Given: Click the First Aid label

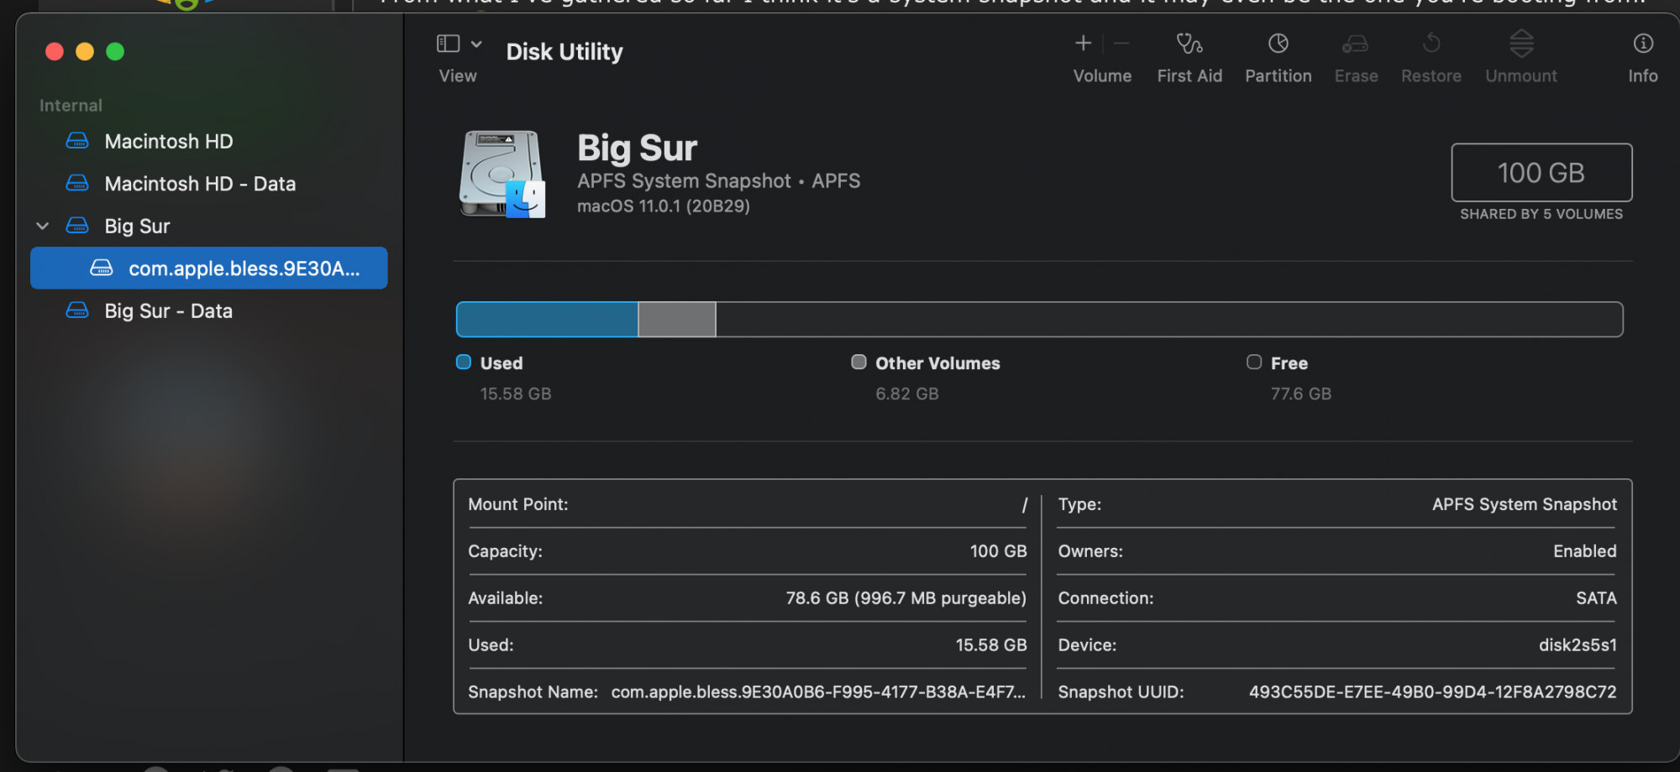Looking at the screenshot, I should [1189, 76].
